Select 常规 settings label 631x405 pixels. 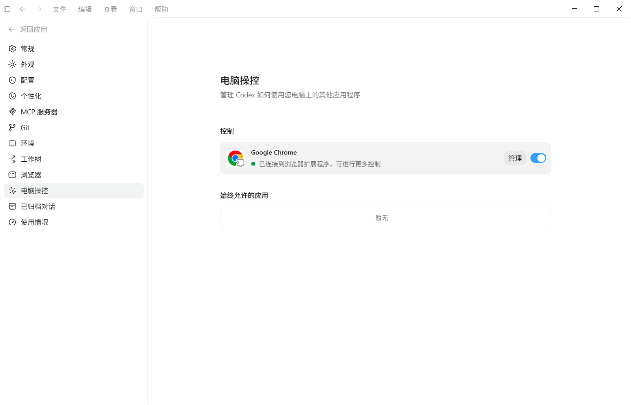coord(28,49)
